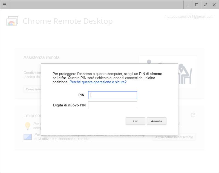The width and height of the screenshot is (219, 173).
Task: Minimize the Chrome Remote Desktop window
Action: [188, 5]
